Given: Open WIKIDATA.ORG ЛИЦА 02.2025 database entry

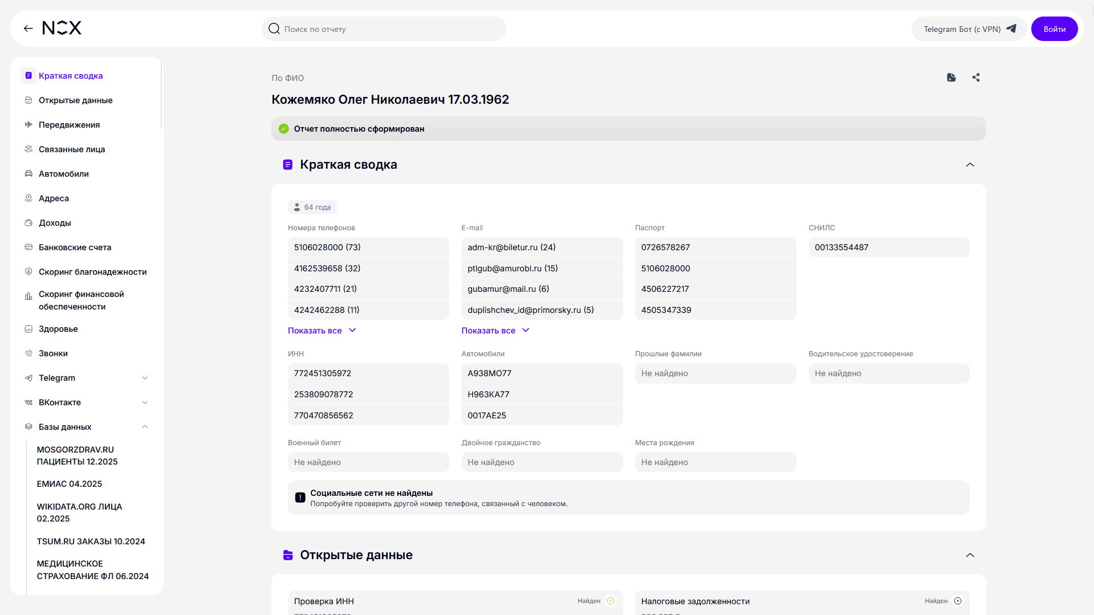Looking at the screenshot, I should tap(80, 512).
